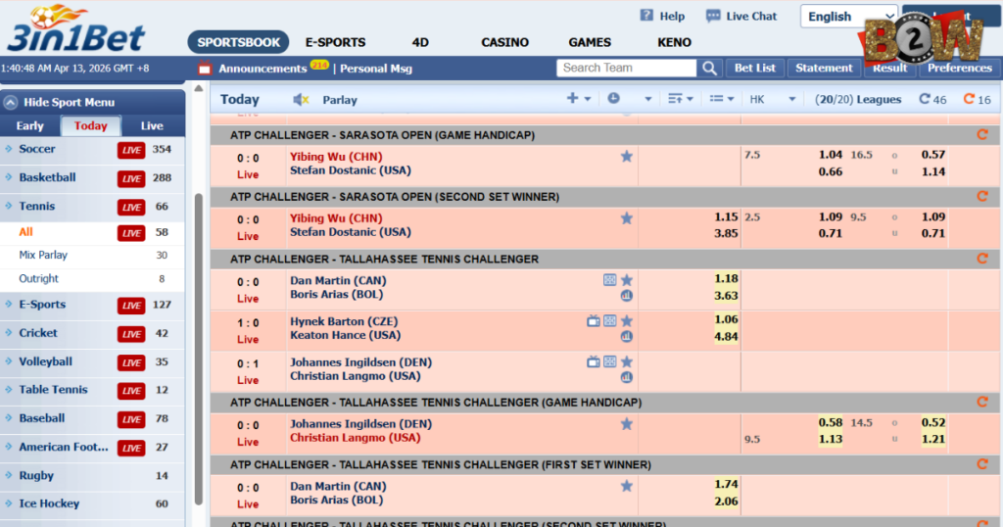
Task: Open the SPORTSBOOK menu
Action: click(239, 42)
